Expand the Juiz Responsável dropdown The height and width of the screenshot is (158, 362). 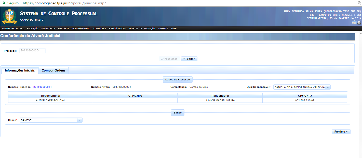click(328, 87)
